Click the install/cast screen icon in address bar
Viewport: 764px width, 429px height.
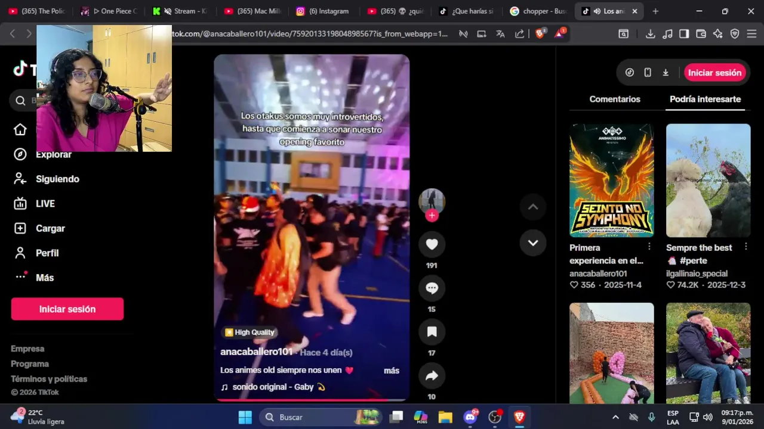[481, 34]
